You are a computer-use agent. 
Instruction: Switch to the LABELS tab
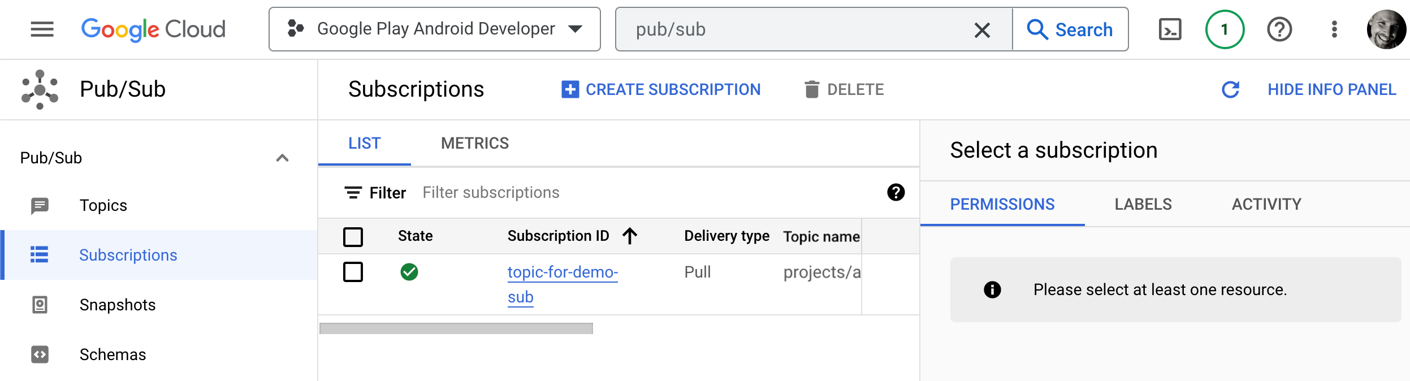[x=1143, y=204]
